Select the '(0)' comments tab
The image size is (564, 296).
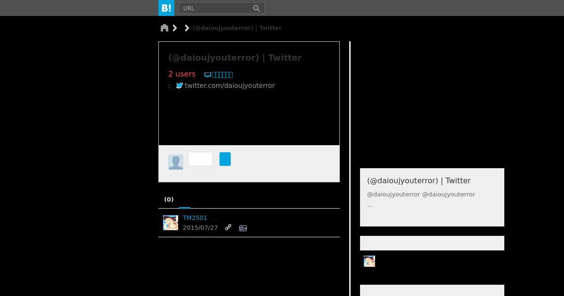(x=169, y=200)
